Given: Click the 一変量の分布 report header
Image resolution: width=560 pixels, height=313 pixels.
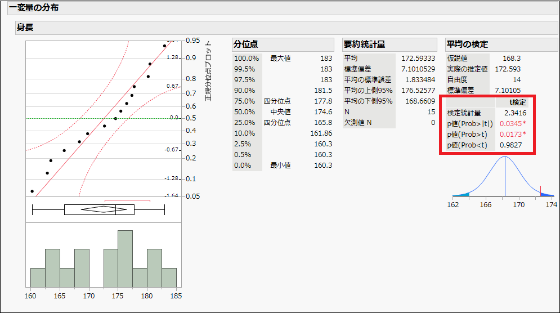Looking at the screenshot, I should coord(34,7).
